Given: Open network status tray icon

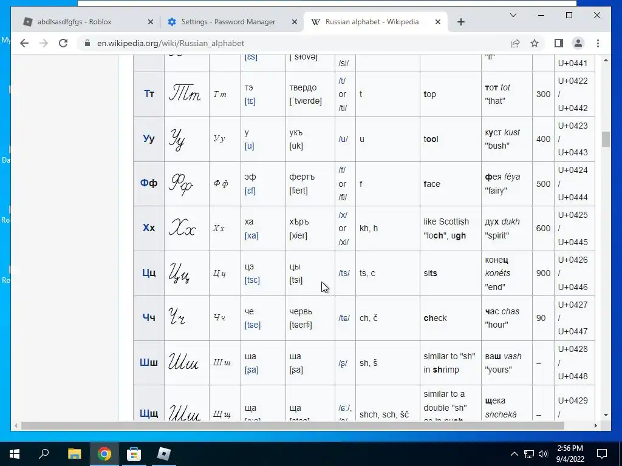Looking at the screenshot, I should tap(529, 454).
